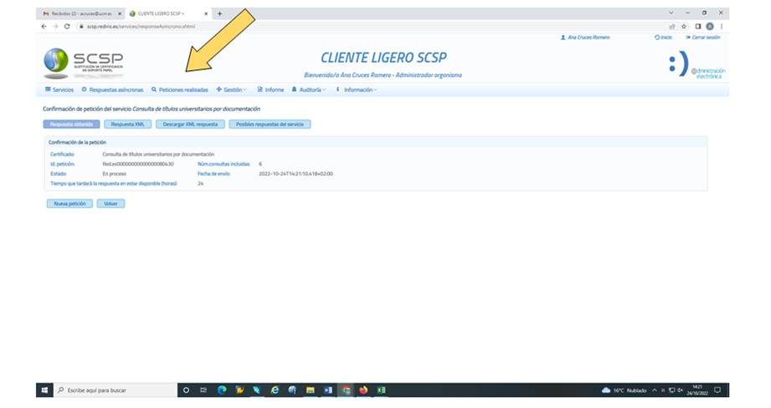Viewport: 771px width, 408px height.
Task: Click Cerrar sesión link
Action: point(702,38)
